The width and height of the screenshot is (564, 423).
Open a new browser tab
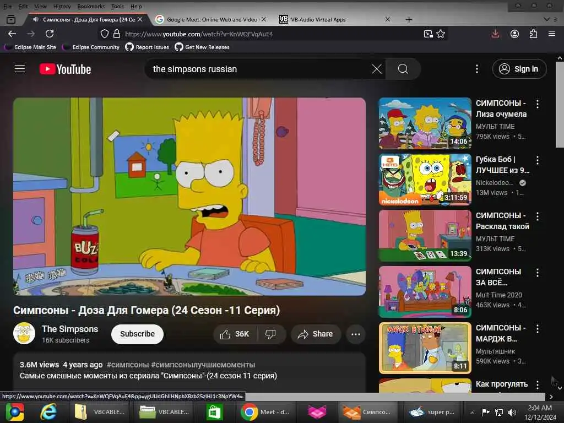pyautogui.click(x=409, y=19)
